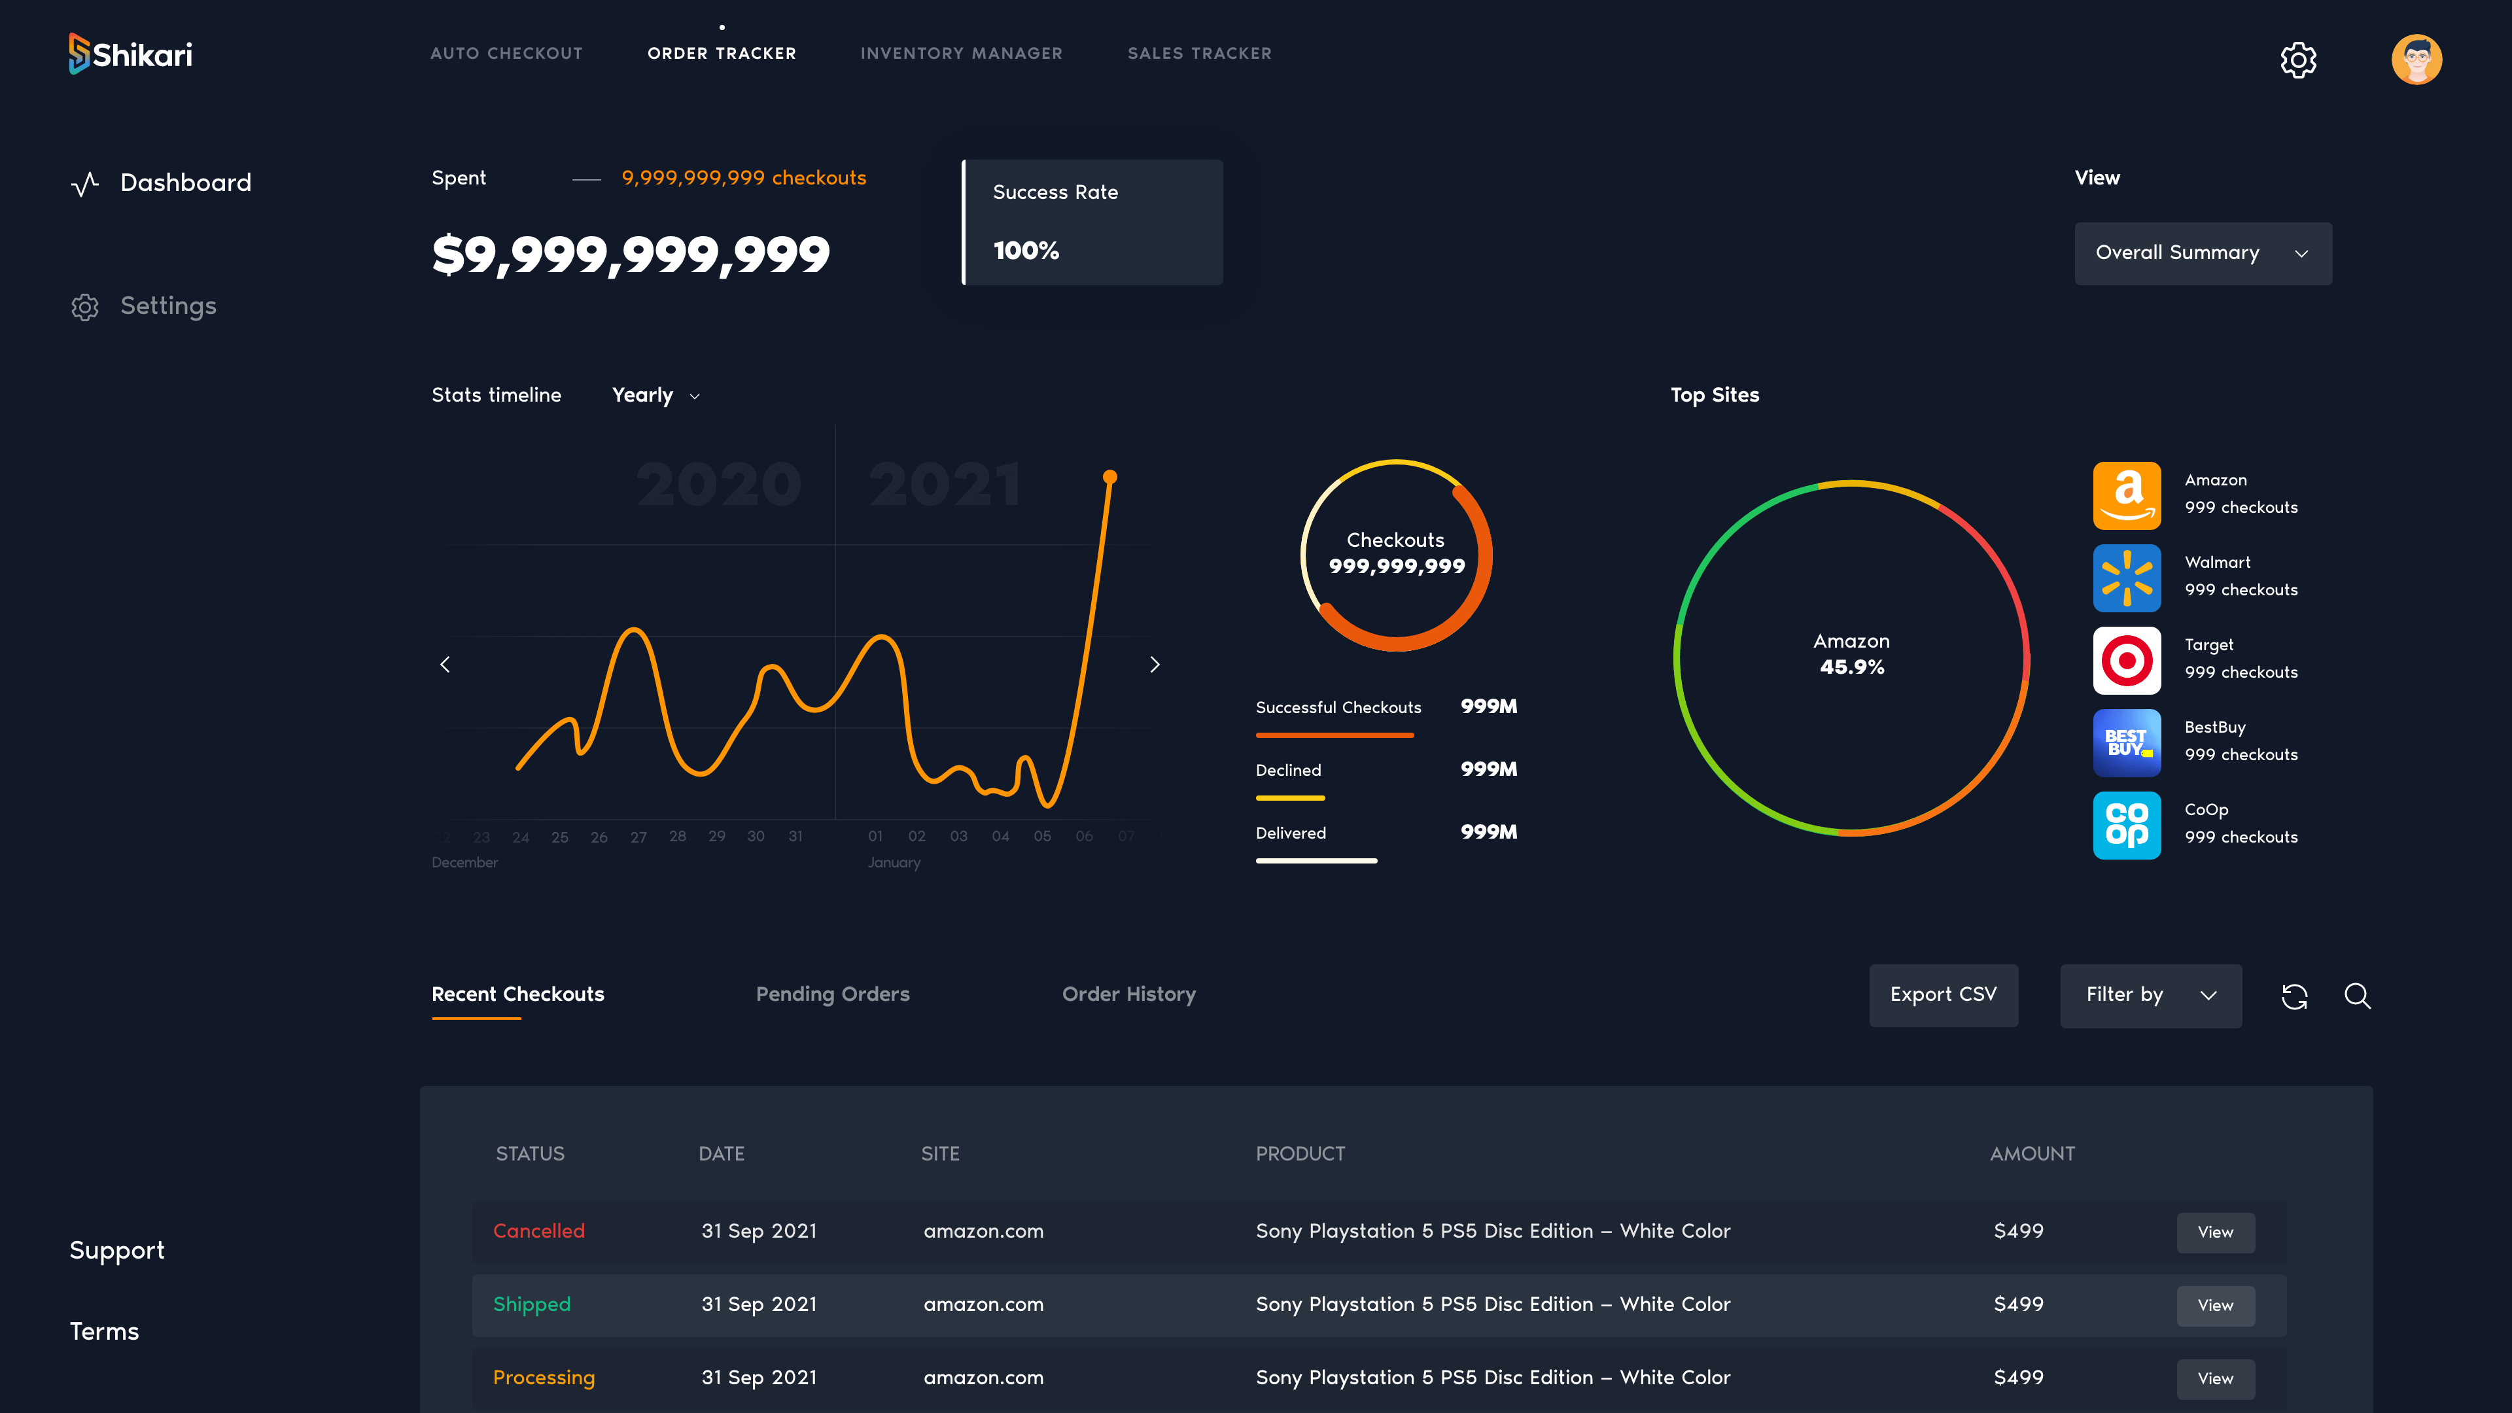Click the Success Rate card
The height and width of the screenshot is (1413, 2512).
click(1092, 222)
